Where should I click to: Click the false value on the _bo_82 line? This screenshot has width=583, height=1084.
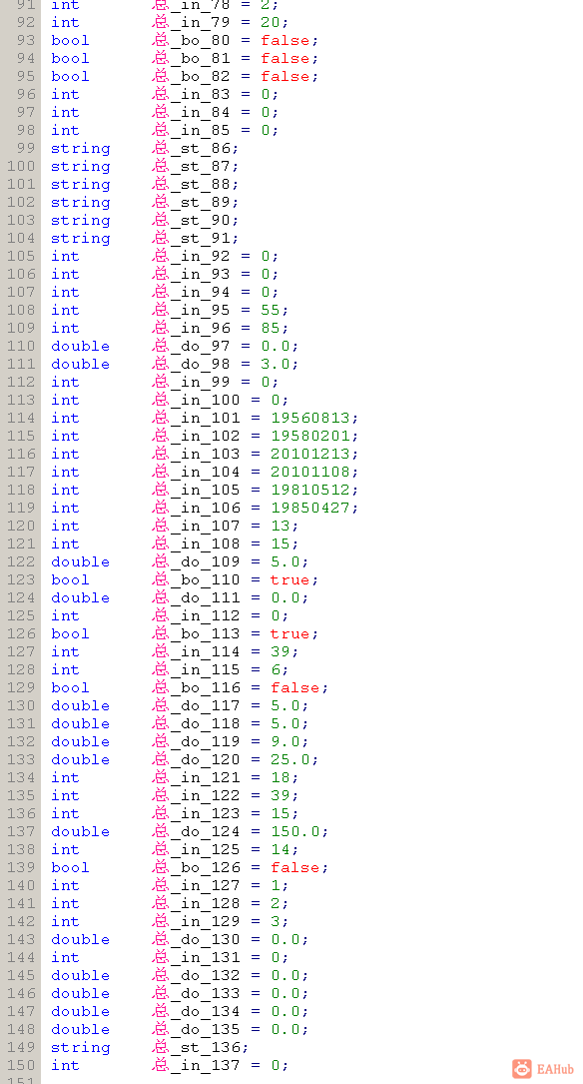(286, 76)
